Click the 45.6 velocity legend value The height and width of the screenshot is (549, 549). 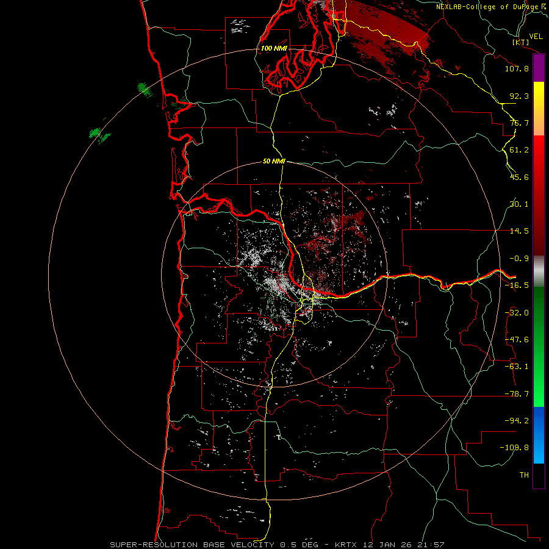click(519, 177)
